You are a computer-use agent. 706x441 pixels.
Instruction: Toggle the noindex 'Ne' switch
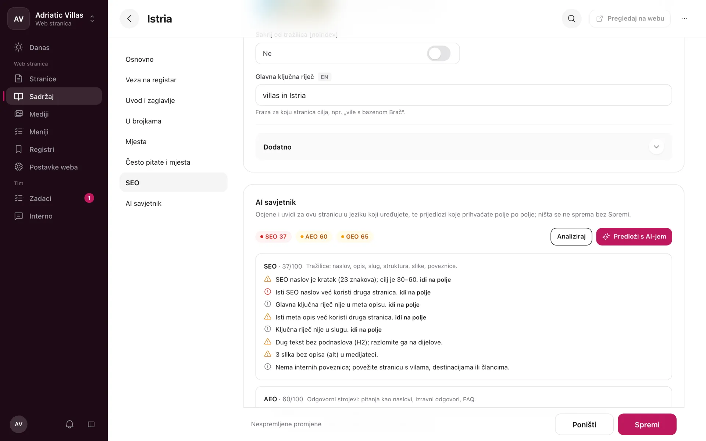coord(438,54)
